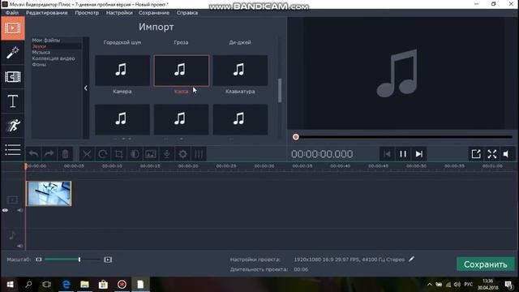Click the Record audio microphone icon
This screenshot has width=519, height=292.
tap(166, 154)
